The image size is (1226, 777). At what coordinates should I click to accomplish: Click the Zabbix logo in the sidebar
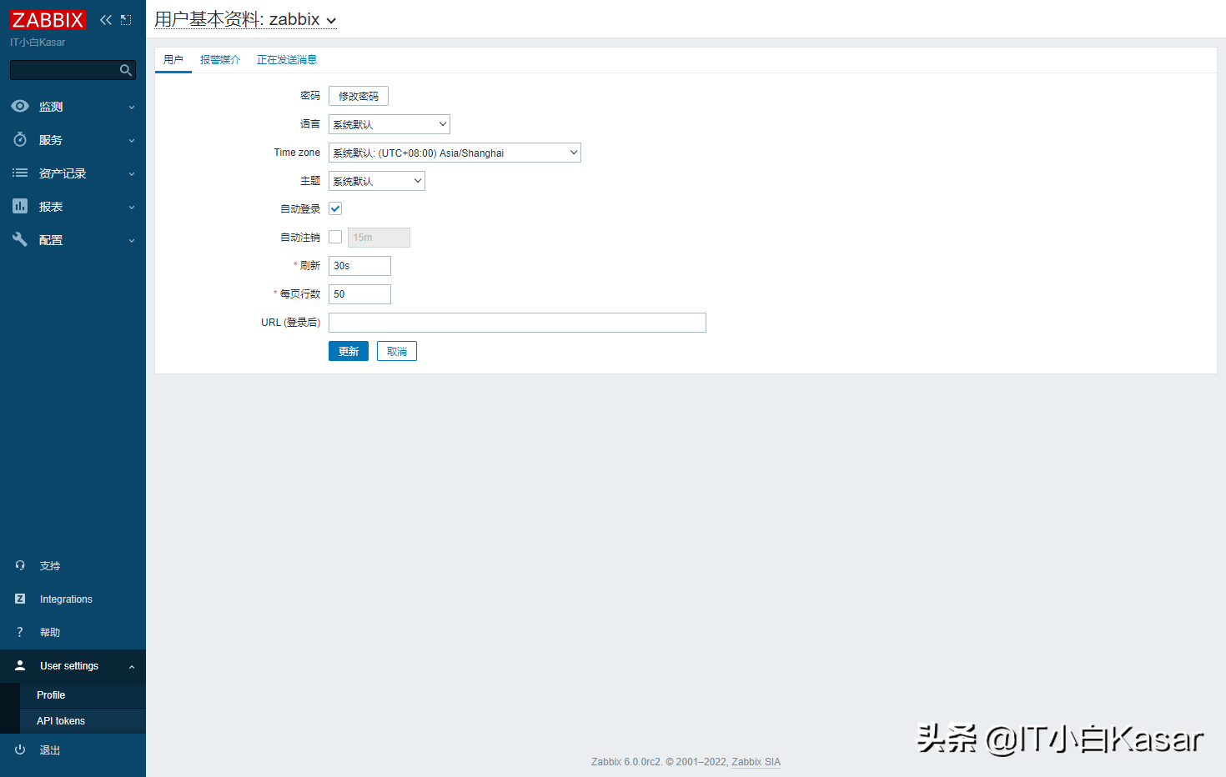48,20
